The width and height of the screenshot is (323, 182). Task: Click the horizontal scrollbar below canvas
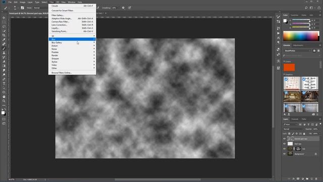pos(157,179)
